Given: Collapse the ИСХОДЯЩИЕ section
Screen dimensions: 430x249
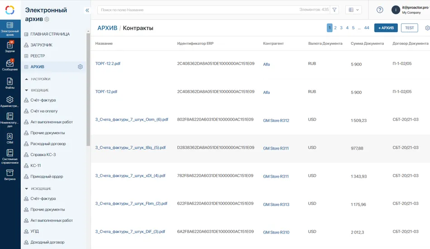Looking at the screenshot, I should coord(26,188).
